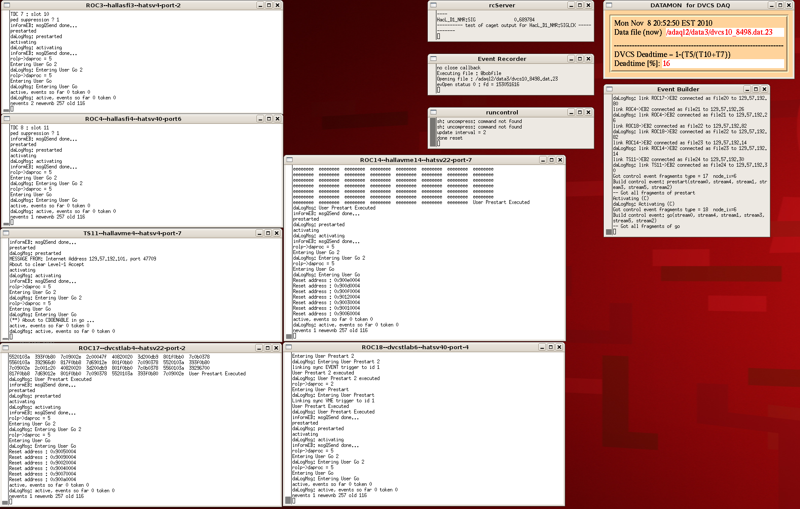Maximize the Event Builder window

click(756, 89)
